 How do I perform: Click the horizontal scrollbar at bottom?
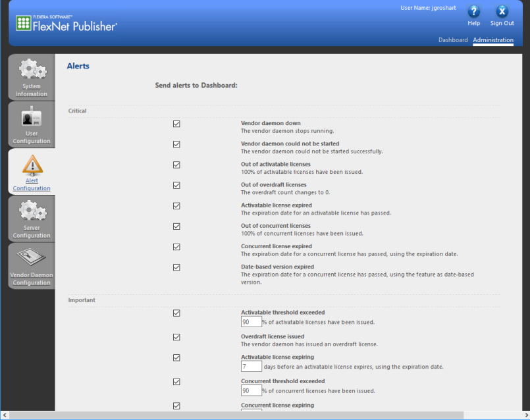coord(263,415)
